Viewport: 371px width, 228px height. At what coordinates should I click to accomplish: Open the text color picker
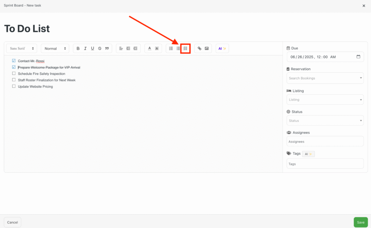pos(150,48)
